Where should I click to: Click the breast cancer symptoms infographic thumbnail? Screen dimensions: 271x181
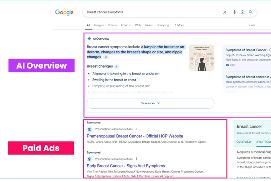201,58
